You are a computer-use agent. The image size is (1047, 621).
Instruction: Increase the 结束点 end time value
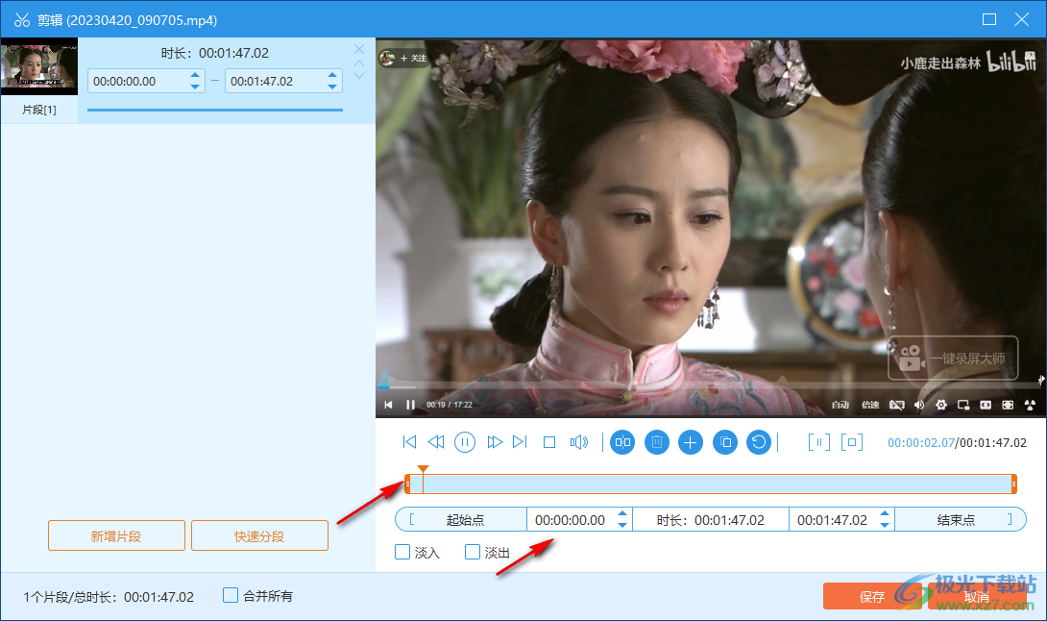pyautogui.click(x=885, y=513)
